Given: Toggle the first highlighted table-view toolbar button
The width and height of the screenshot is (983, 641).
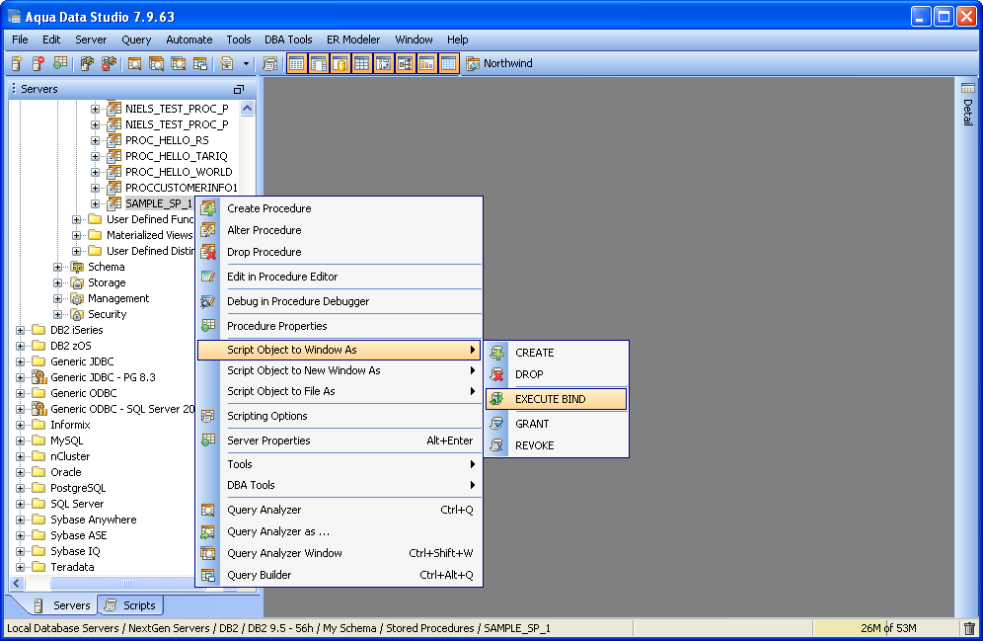Looking at the screenshot, I should coord(297,63).
